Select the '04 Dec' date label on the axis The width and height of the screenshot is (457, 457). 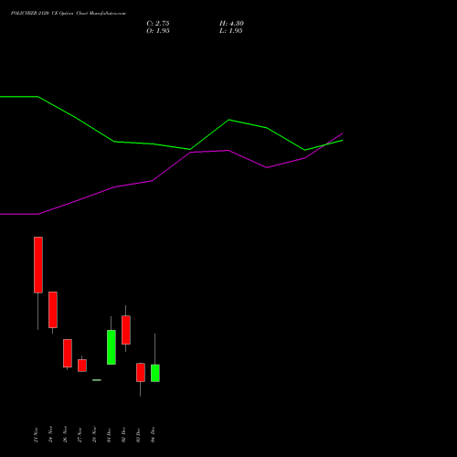click(x=153, y=435)
